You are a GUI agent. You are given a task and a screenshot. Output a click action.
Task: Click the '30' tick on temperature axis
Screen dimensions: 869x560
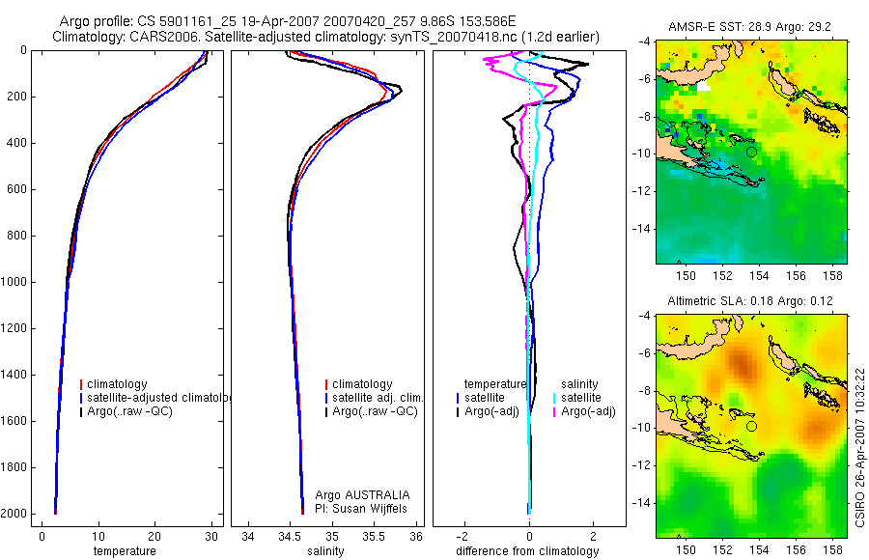click(211, 537)
